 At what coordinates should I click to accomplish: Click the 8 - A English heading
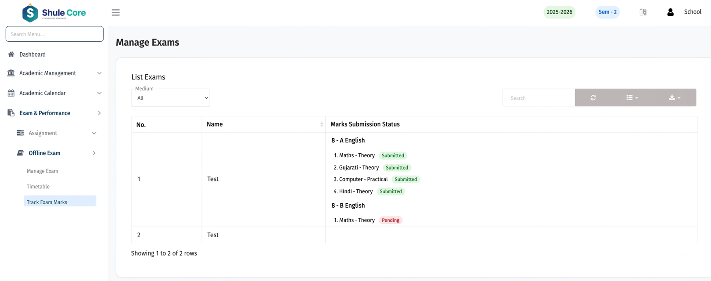348,140
